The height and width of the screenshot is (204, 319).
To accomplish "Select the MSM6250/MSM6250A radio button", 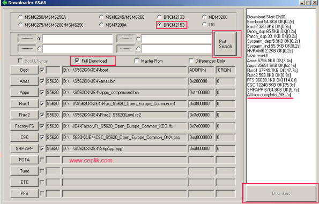I will (20, 17).
